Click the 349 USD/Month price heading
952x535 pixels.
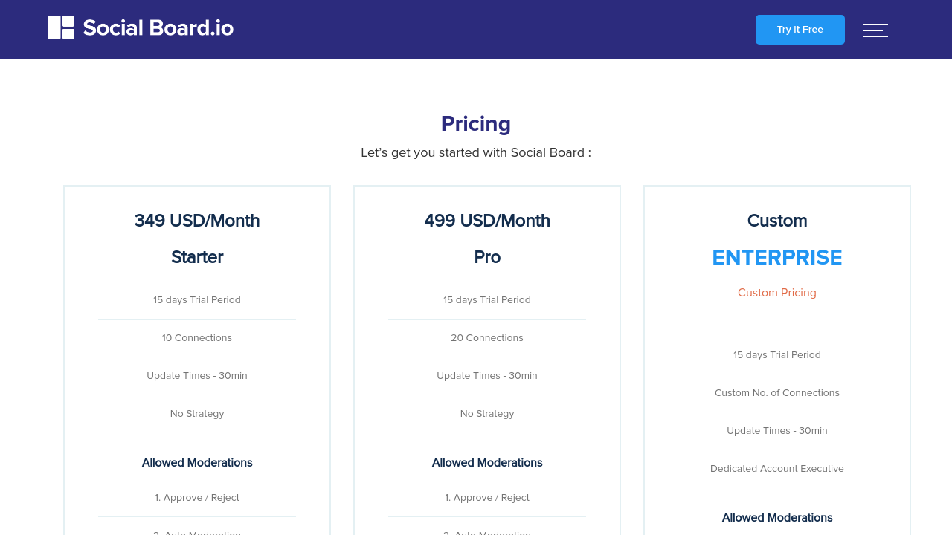pyautogui.click(x=197, y=221)
